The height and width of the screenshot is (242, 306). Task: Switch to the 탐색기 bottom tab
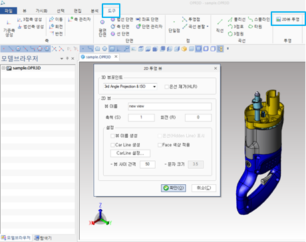click(x=43, y=238)
